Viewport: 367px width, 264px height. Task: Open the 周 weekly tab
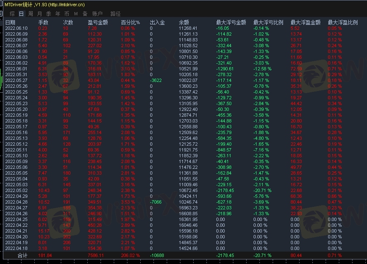(x=30, y=14)
